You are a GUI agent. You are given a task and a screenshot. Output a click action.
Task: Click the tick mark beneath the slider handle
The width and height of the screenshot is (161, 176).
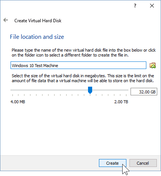pos(90,95)
